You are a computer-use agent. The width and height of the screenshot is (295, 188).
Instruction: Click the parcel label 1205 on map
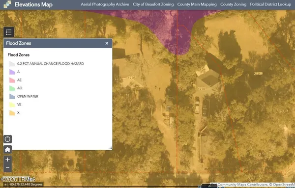pyautogui.click(x=131, y=78)
